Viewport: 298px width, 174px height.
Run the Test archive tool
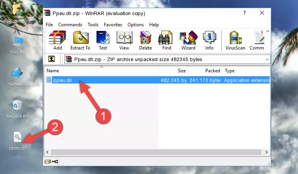click(103, 40)
